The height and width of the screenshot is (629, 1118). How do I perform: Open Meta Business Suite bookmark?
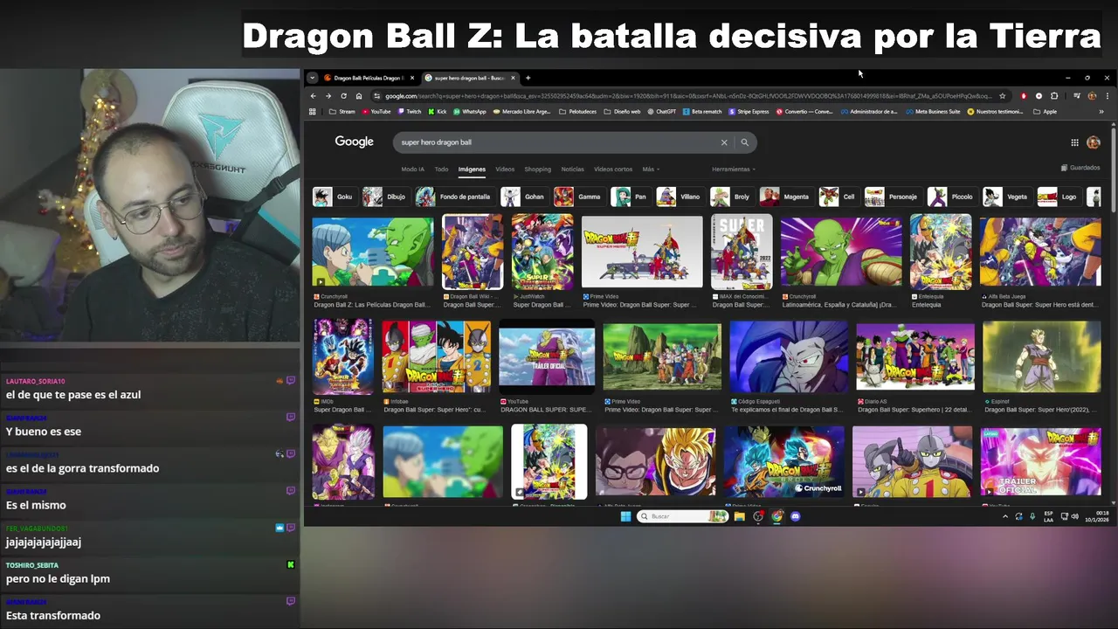click(x=932, y=112)
